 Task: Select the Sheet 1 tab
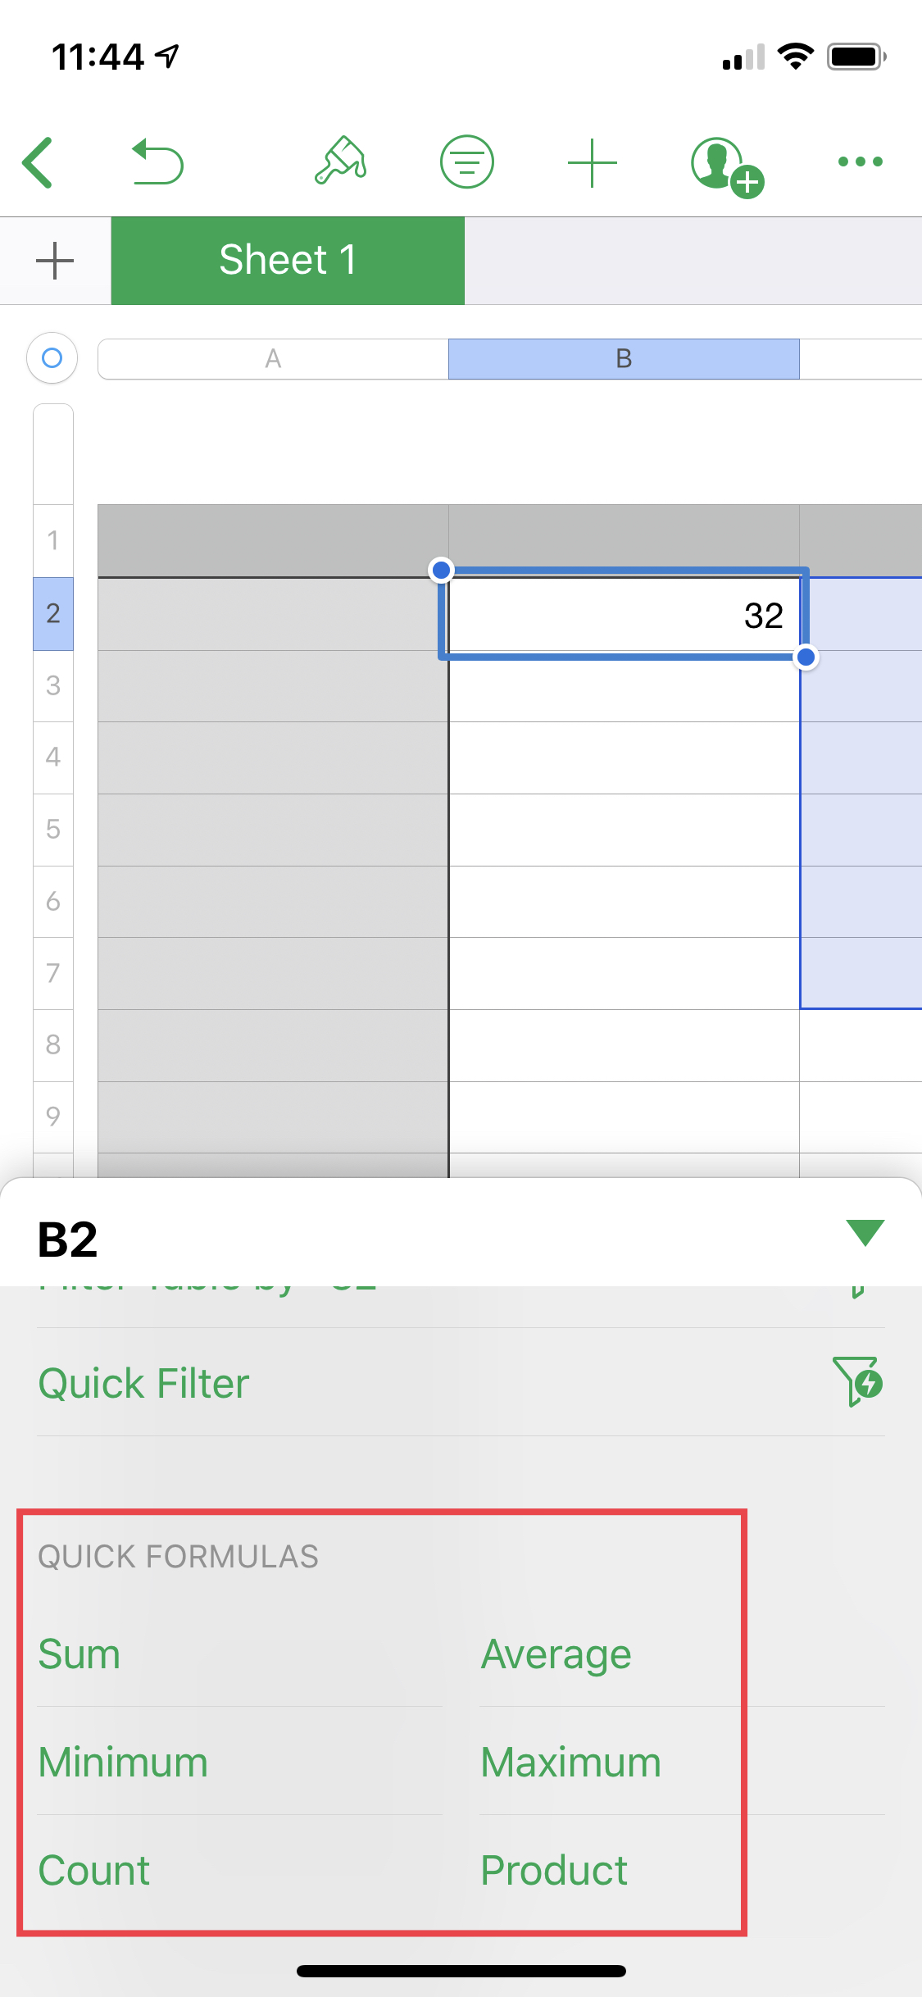coord(288,261)
